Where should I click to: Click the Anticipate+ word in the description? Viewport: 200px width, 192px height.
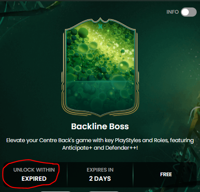coord(77,148)
